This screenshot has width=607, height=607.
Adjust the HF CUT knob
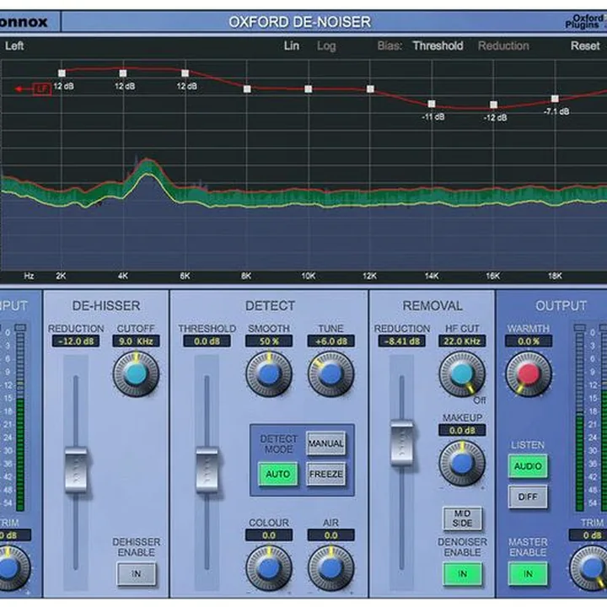click(462, 374)
